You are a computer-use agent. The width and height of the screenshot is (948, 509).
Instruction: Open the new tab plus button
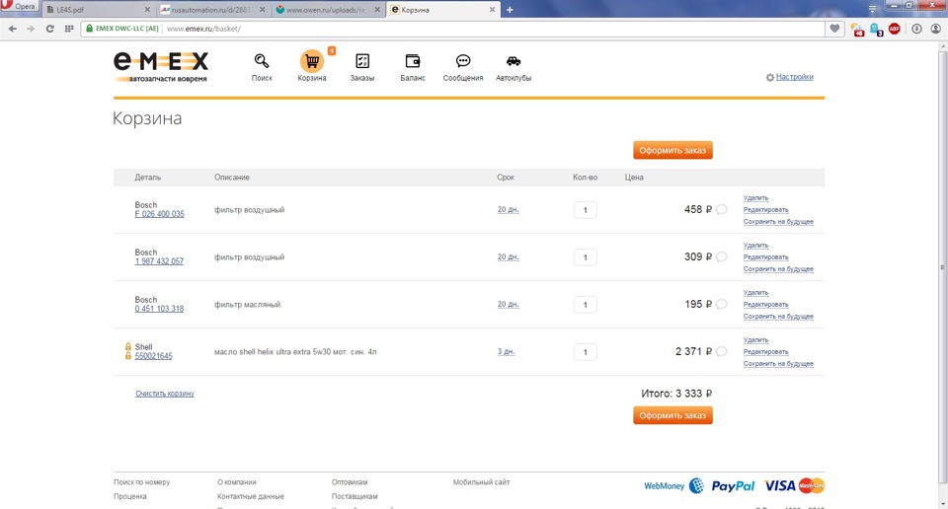[x=510, y=10]
